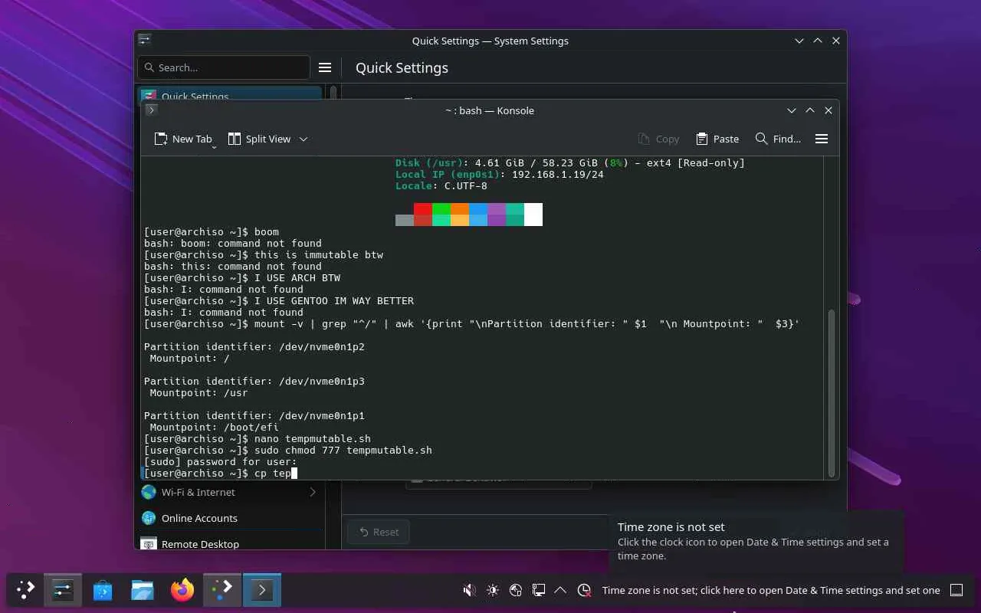Open Remote Desktop in System Settings sidebar
The height and width of the screenshot is (613, 981).
[229, 543]
